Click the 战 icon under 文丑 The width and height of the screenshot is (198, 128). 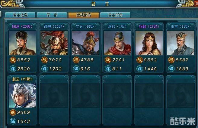pos(76,60)
